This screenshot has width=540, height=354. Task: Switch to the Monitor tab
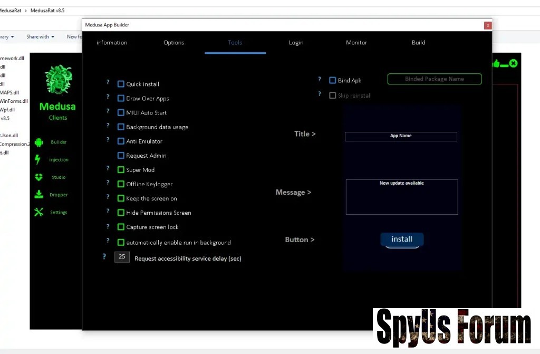pos(356,43)
